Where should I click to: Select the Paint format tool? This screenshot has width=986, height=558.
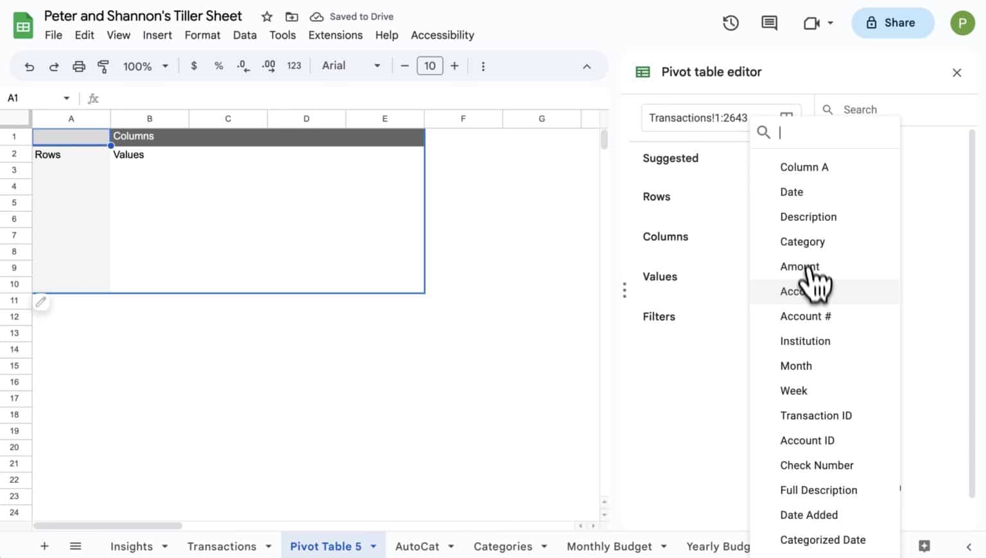click(x=103, y=65)
